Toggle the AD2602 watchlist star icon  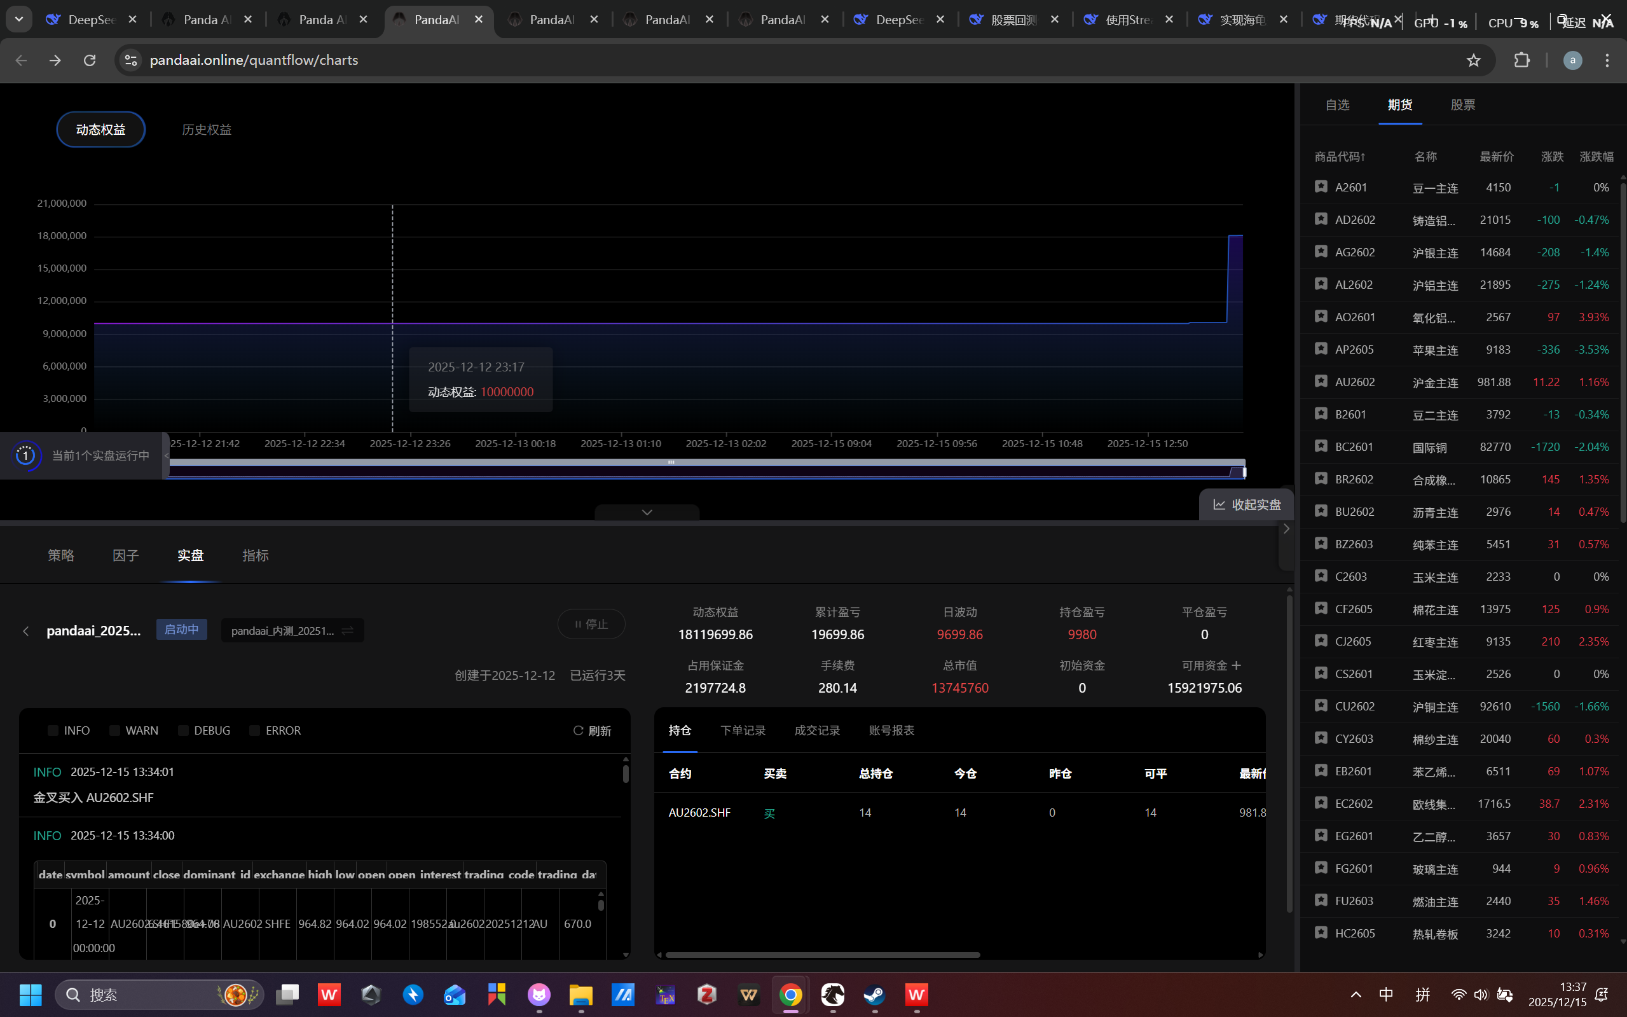point(1321,219)
